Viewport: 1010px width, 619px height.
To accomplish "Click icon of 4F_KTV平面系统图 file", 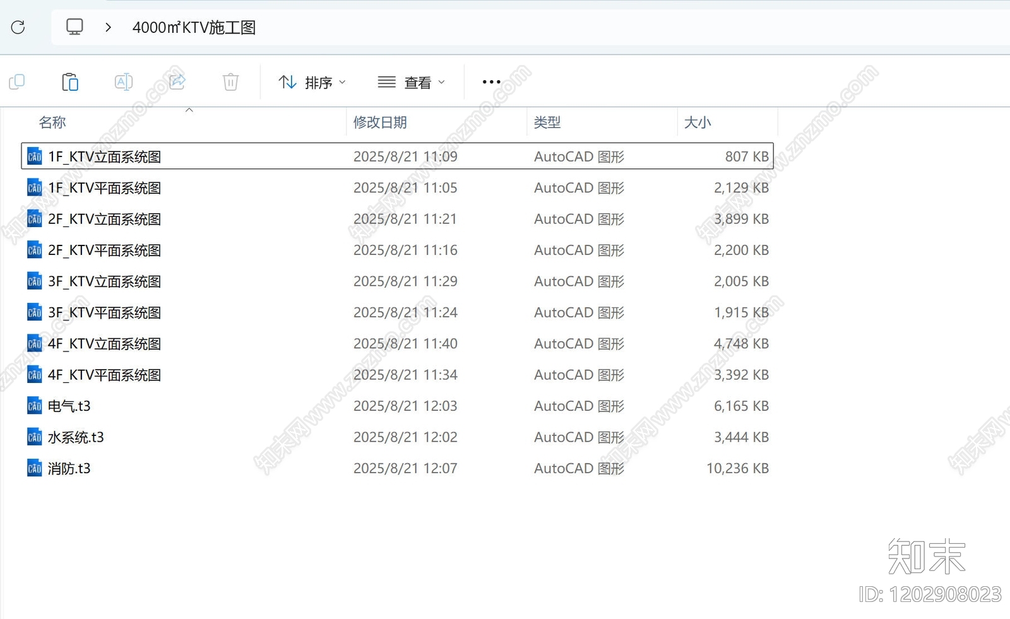I will point(35,375).
